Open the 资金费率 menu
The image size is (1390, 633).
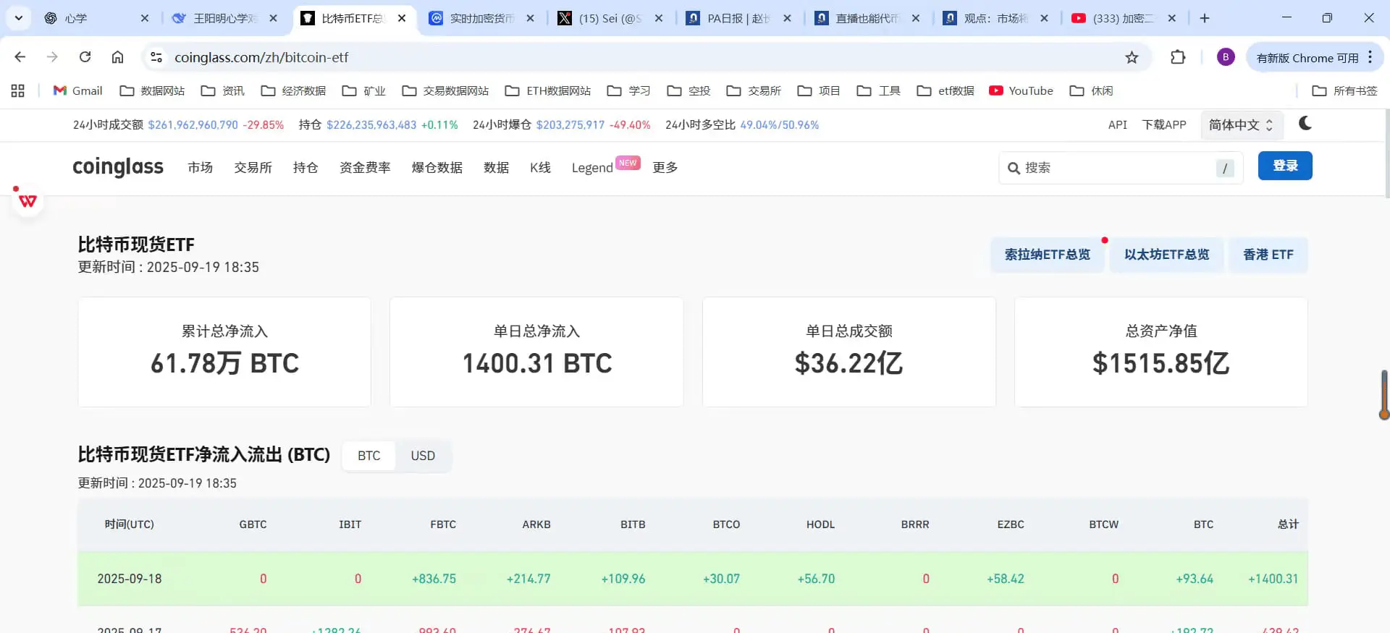(x=365, y=167)
